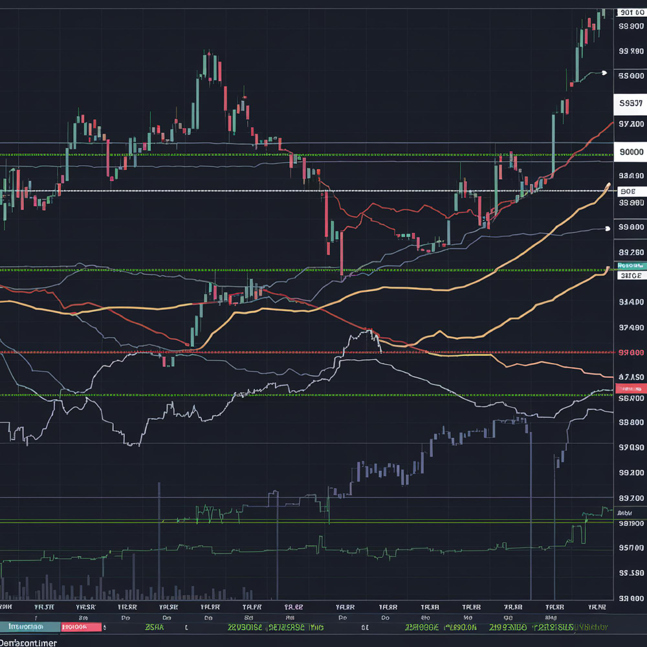647x647 pixels.
Task: Select the white 99377 current price label
Action: coord(630,104)
